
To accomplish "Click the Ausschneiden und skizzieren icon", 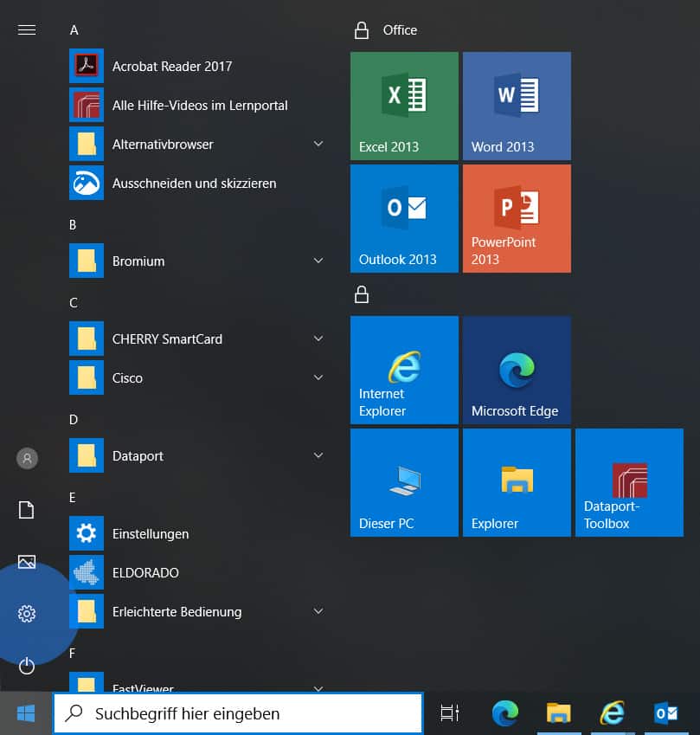I will pyautogui.click(x=87, y=183).
